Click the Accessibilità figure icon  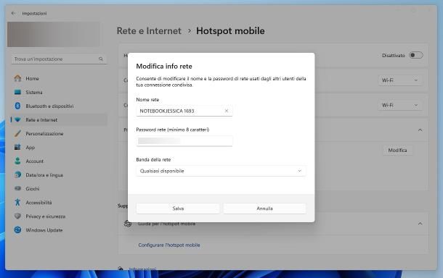[x=18, y=202]
